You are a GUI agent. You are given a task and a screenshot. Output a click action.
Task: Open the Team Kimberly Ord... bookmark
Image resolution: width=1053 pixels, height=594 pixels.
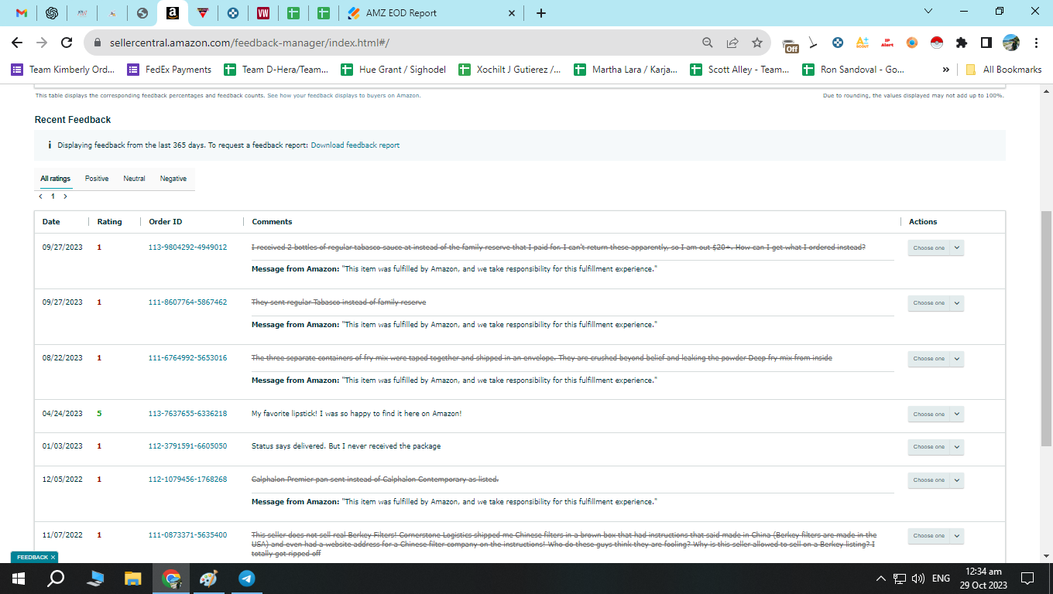(x=63, y=69)
